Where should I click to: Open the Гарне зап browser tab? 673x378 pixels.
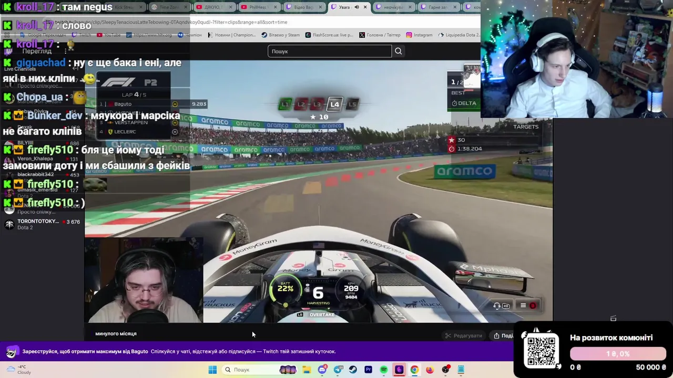click(440, 7)
